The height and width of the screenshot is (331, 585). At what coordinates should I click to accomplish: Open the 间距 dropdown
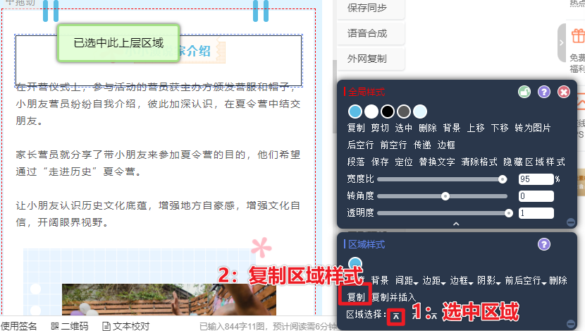click(x=407, y=280)
